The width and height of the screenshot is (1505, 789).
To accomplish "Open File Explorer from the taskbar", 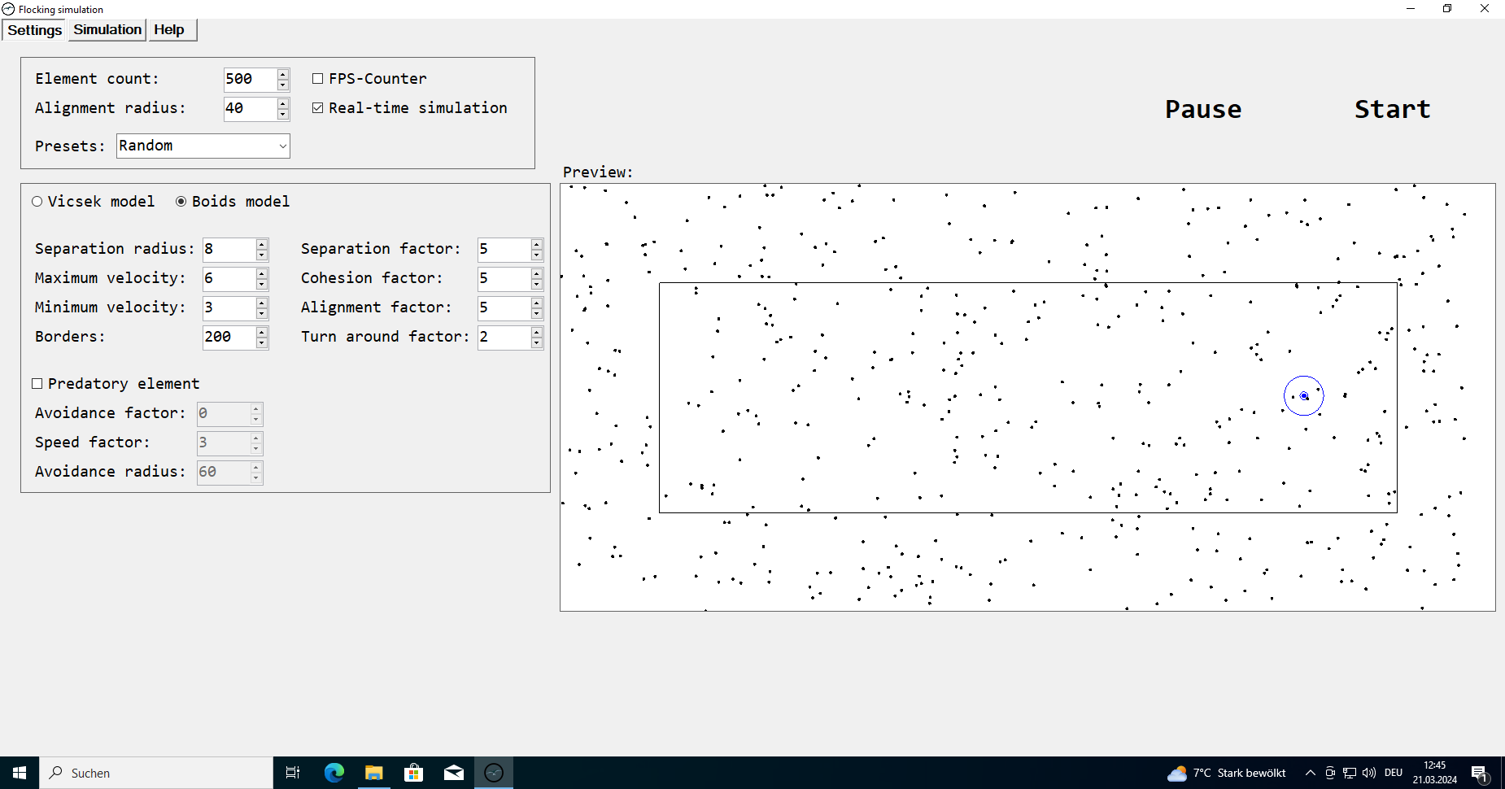I will click(x=373, y=773).
